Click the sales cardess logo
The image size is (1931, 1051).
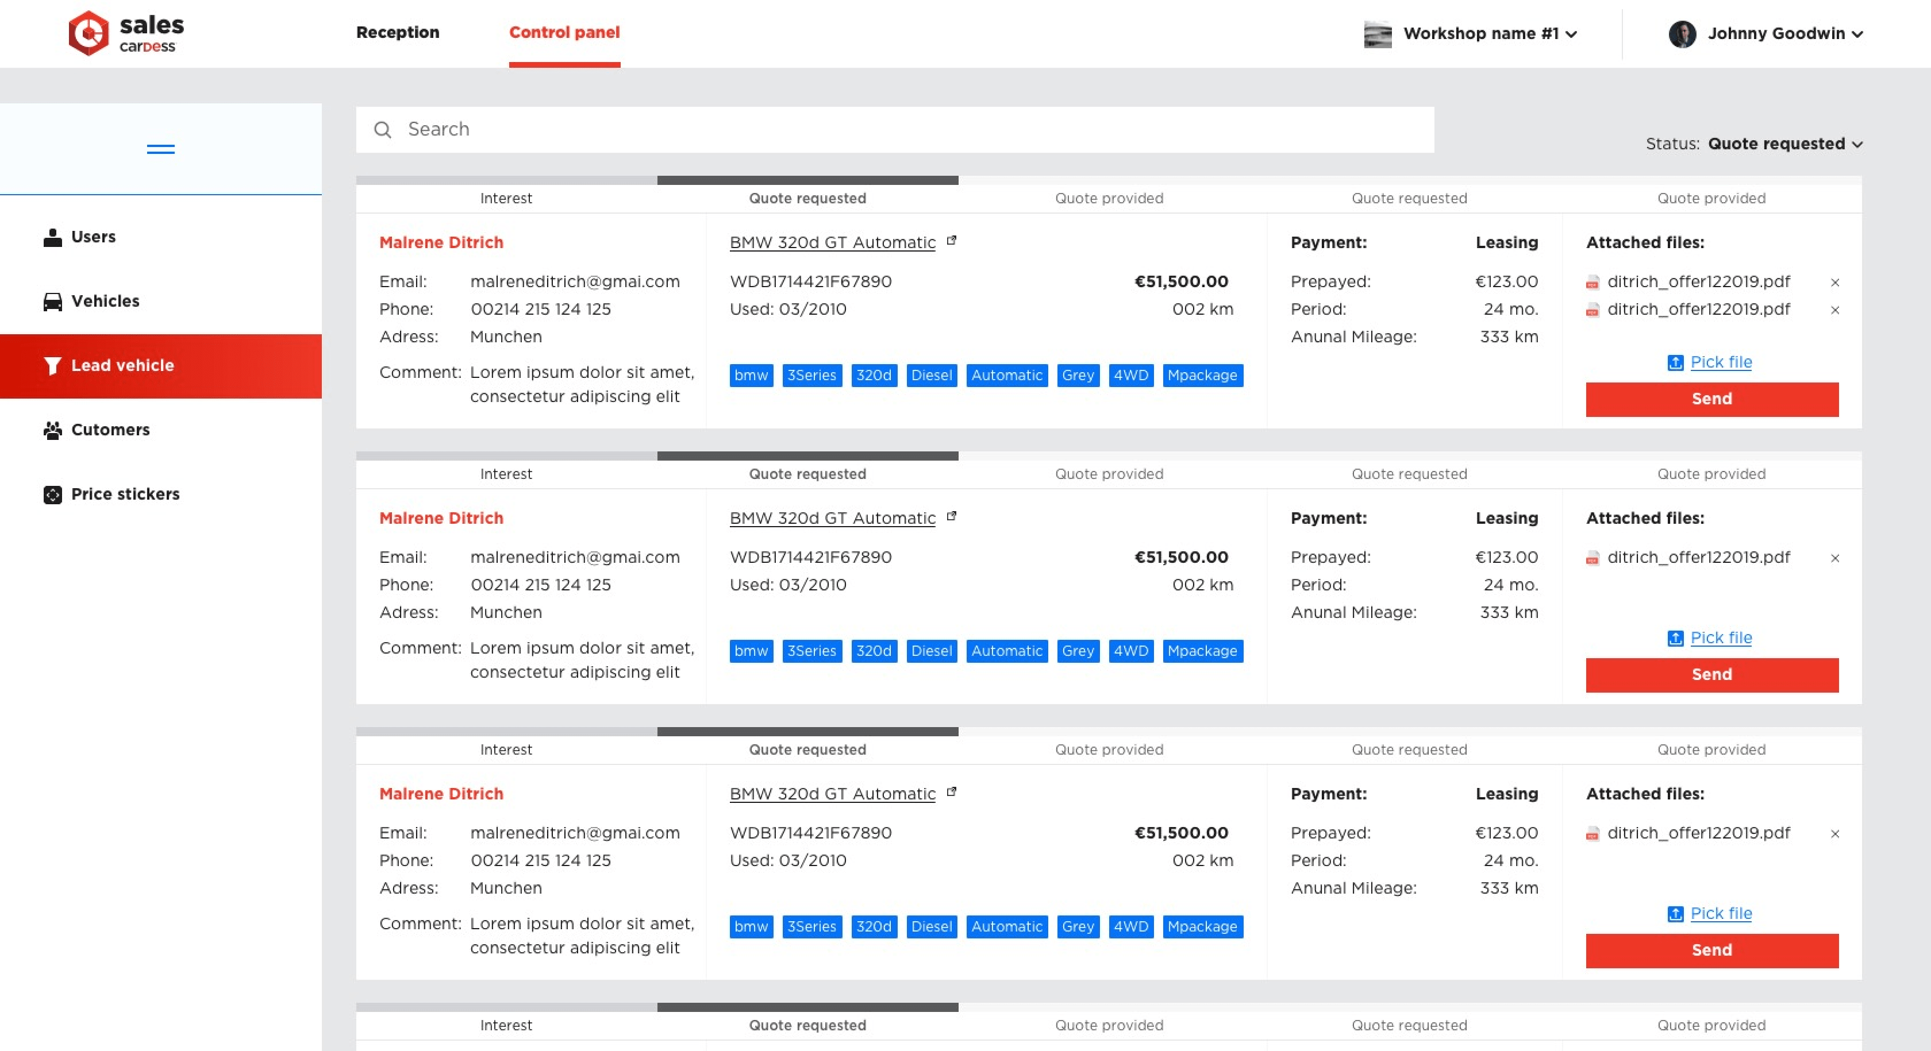tap(126, 34)
